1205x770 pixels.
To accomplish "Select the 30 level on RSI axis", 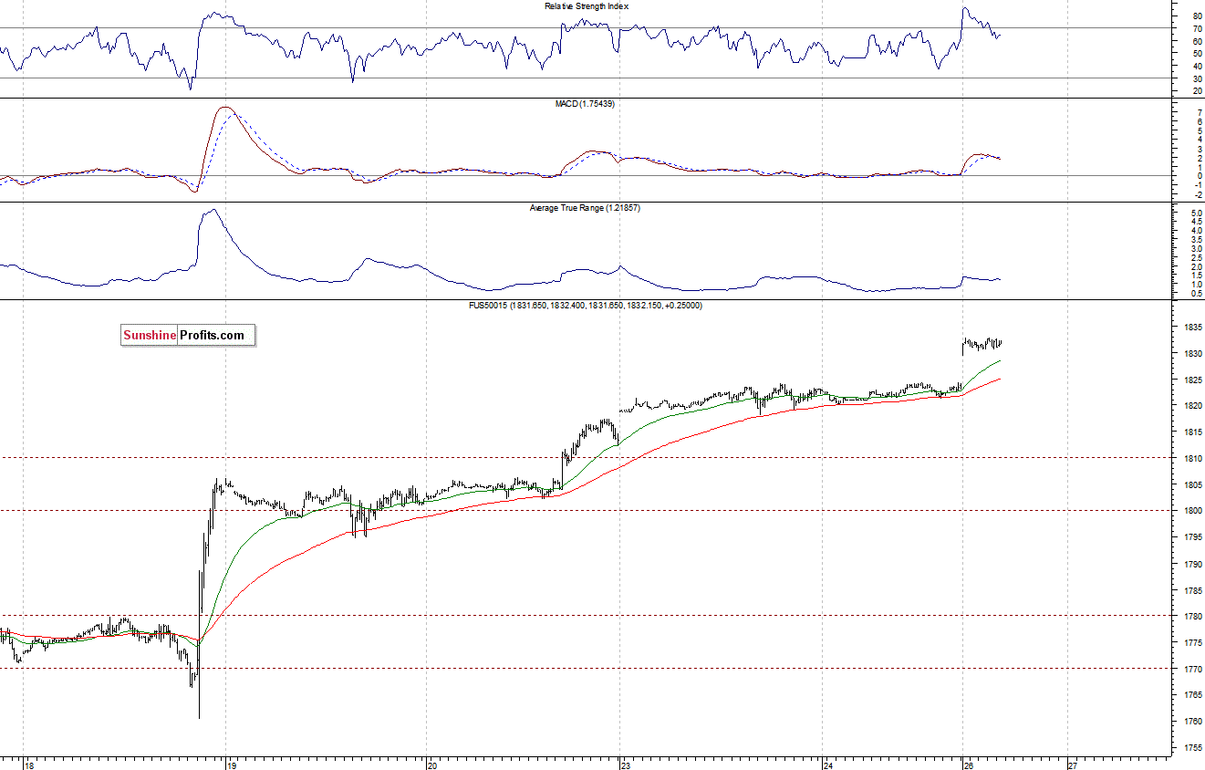I will tap(1197, 78).
